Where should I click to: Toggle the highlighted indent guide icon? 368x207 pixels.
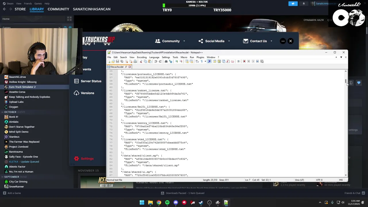tap(209, 61)
